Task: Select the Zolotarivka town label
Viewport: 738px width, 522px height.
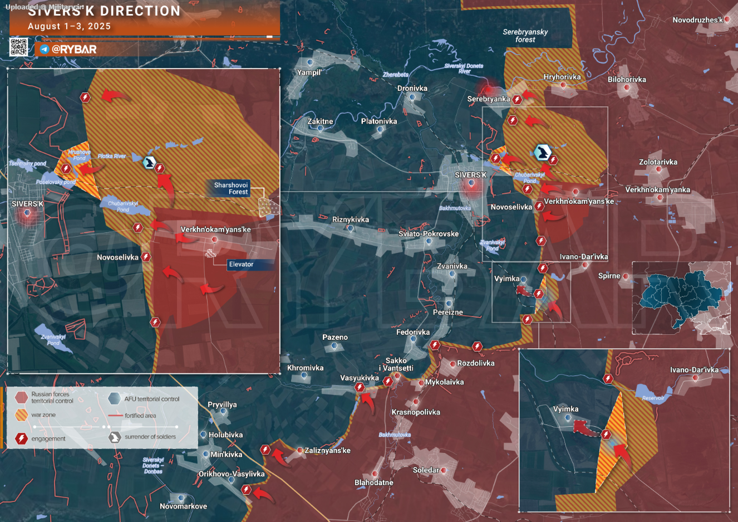Action: click(x=658, y=162)
